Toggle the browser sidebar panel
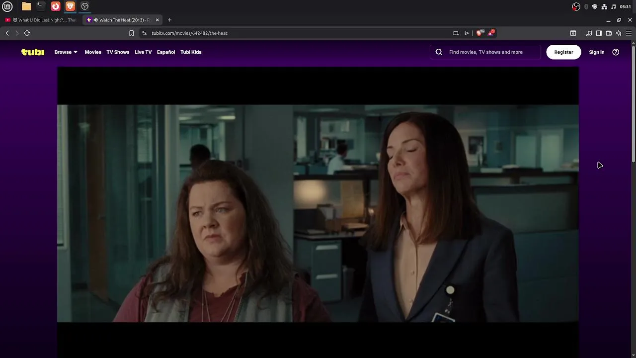The image size is (636, 358). 599,33
